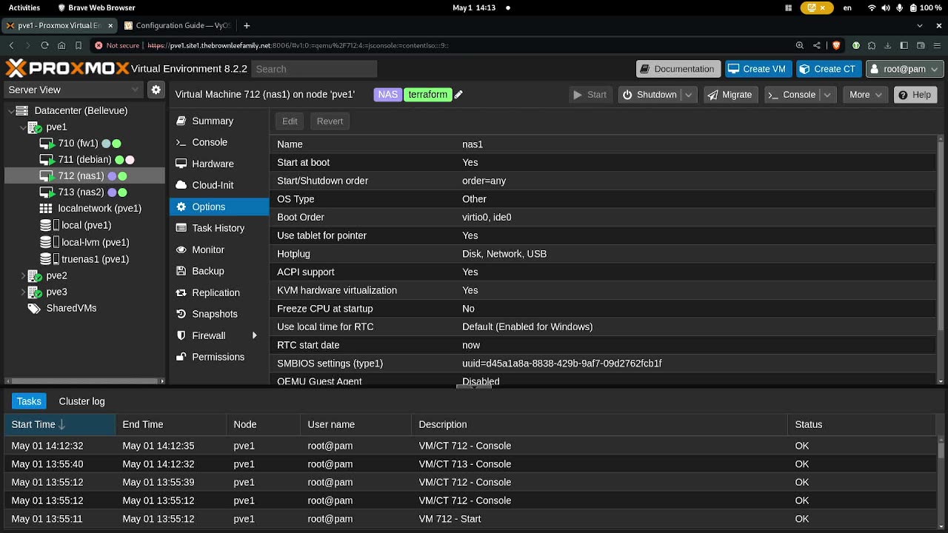This screenshot has height=533, width=948.
Task: Show browser downloads icon
Action: [x=887, y=45]
